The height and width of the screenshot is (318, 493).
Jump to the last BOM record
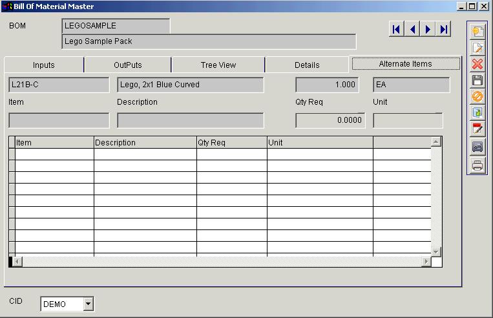[443, 29]
